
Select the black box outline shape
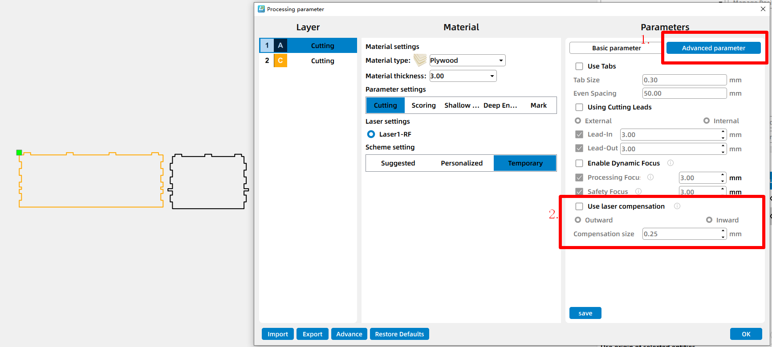pos(208,182)
